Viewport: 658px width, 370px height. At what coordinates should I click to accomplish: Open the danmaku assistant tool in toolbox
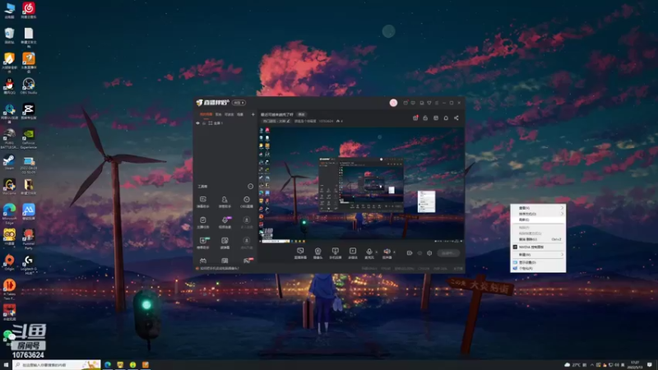click(203, 201)
